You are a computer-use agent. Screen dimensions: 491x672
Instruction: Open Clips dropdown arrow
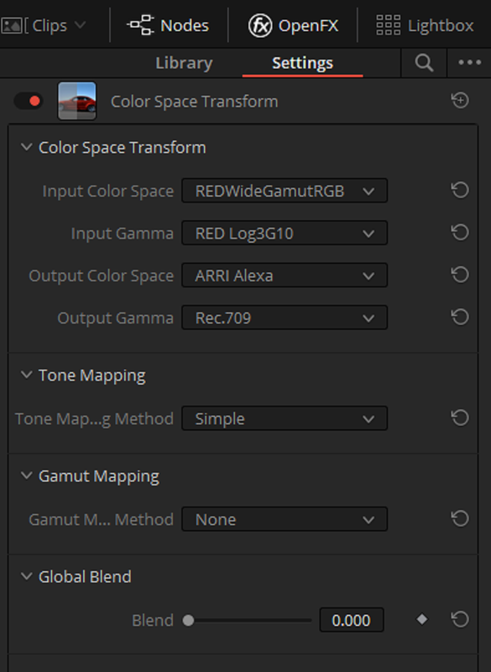coord(80,25)
